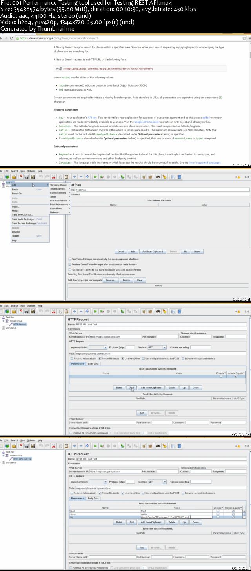Click Browse... beside Add directory or jar
The width and height of the screenshot is (251, 571).
[x=111, y=280]
